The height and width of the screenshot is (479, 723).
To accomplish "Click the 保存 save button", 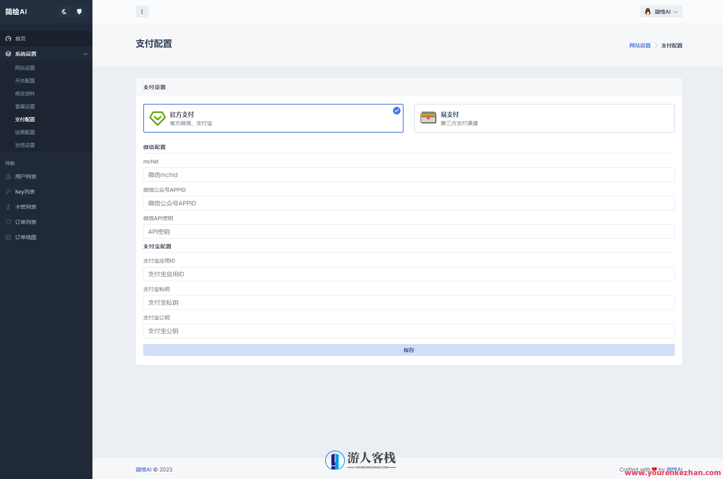I will pos(408,350).
